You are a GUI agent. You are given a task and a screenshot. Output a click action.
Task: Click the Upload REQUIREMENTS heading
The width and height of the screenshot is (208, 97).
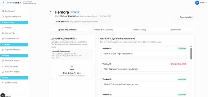(64, 39)
